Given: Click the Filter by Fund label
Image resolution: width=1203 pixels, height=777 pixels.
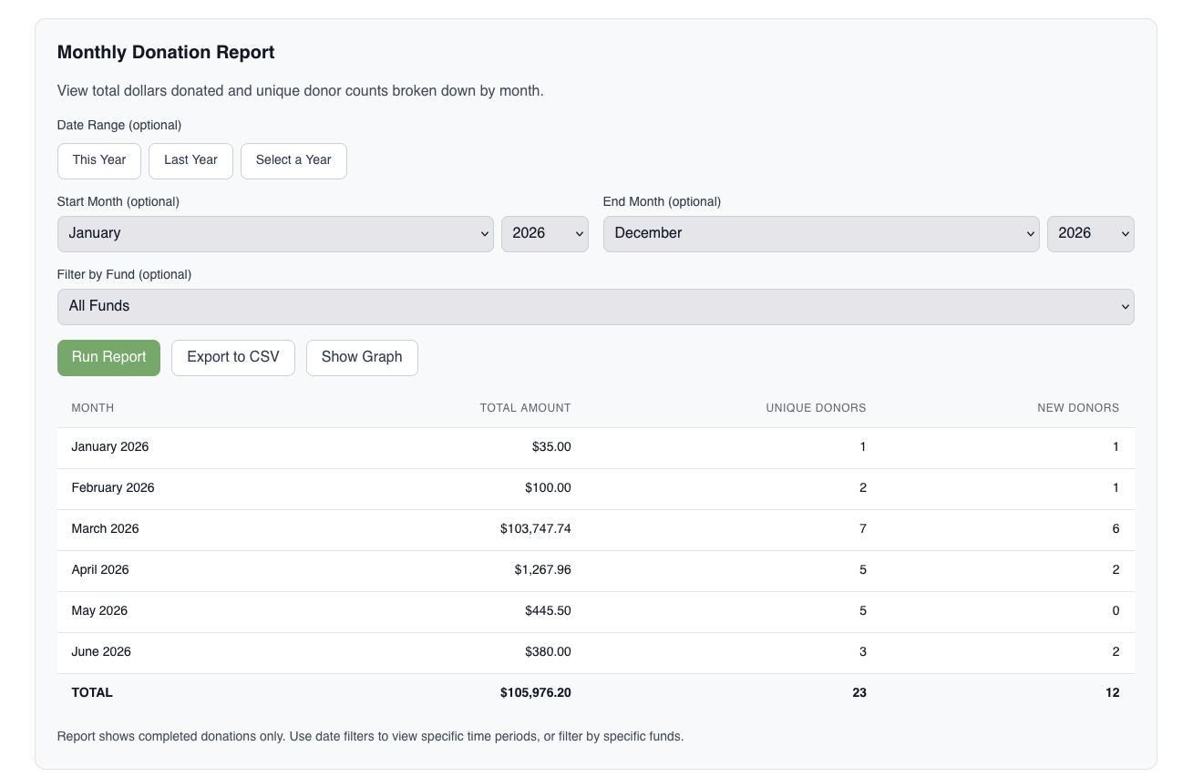Looking at the screenshot, I should [124, 274].
